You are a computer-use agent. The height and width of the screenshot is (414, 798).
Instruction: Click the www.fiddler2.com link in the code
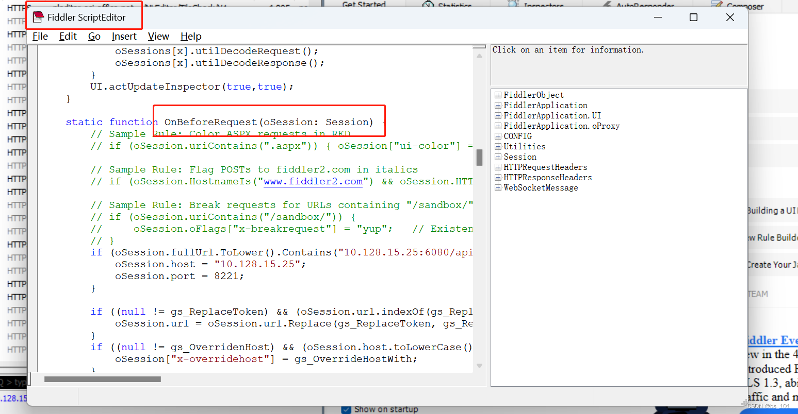coord(313,182)
